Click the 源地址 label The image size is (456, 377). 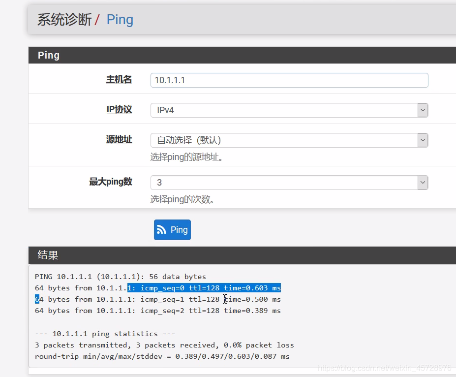pyautogui.click(x=119, y=139)
